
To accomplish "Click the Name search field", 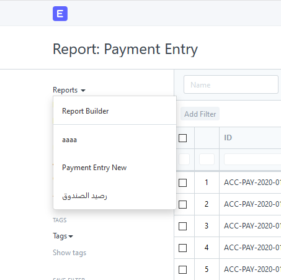I will tap(231, 84).
